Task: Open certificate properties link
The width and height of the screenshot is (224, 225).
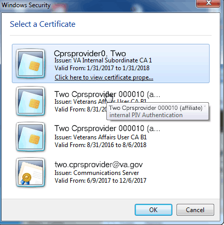Action: coord(104,77)
